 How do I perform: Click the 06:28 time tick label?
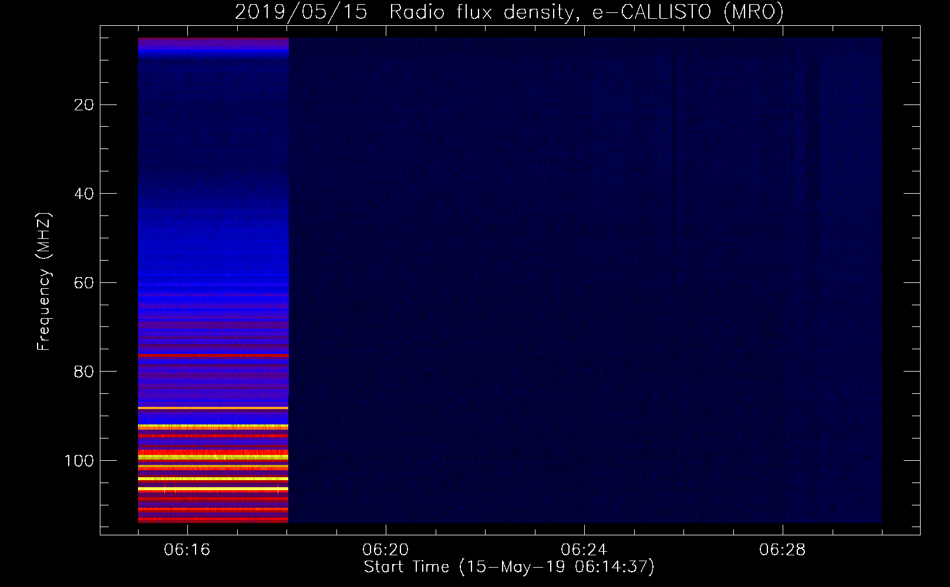783,550
